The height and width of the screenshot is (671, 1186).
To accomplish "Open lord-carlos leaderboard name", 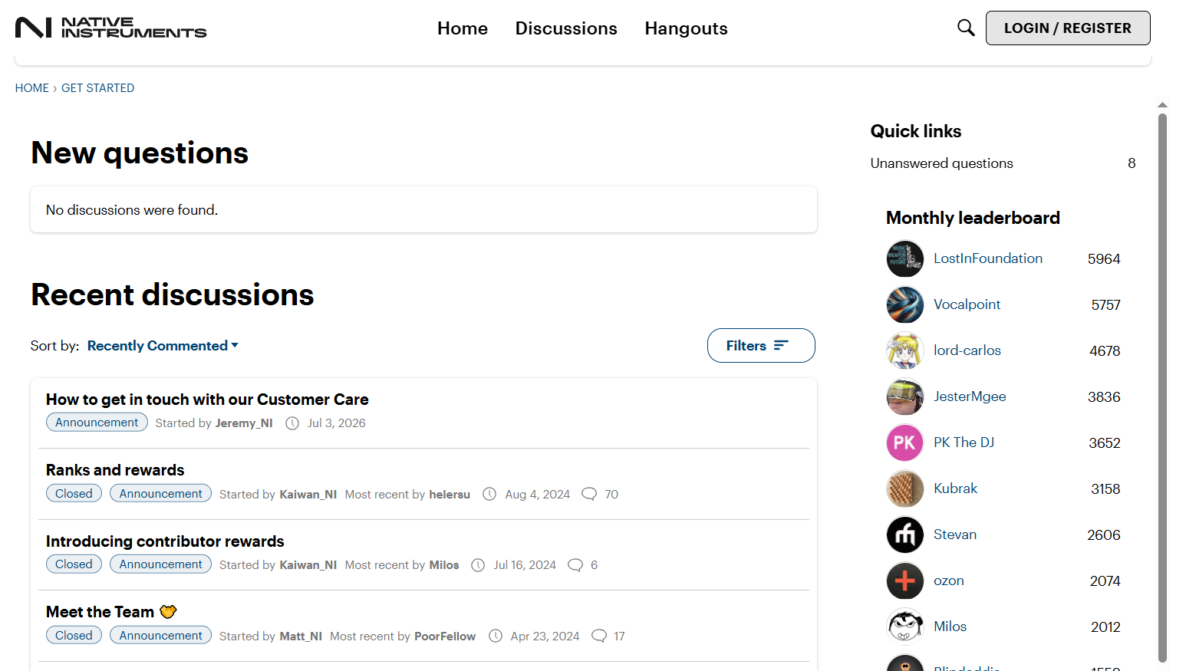I will point(967,350).
